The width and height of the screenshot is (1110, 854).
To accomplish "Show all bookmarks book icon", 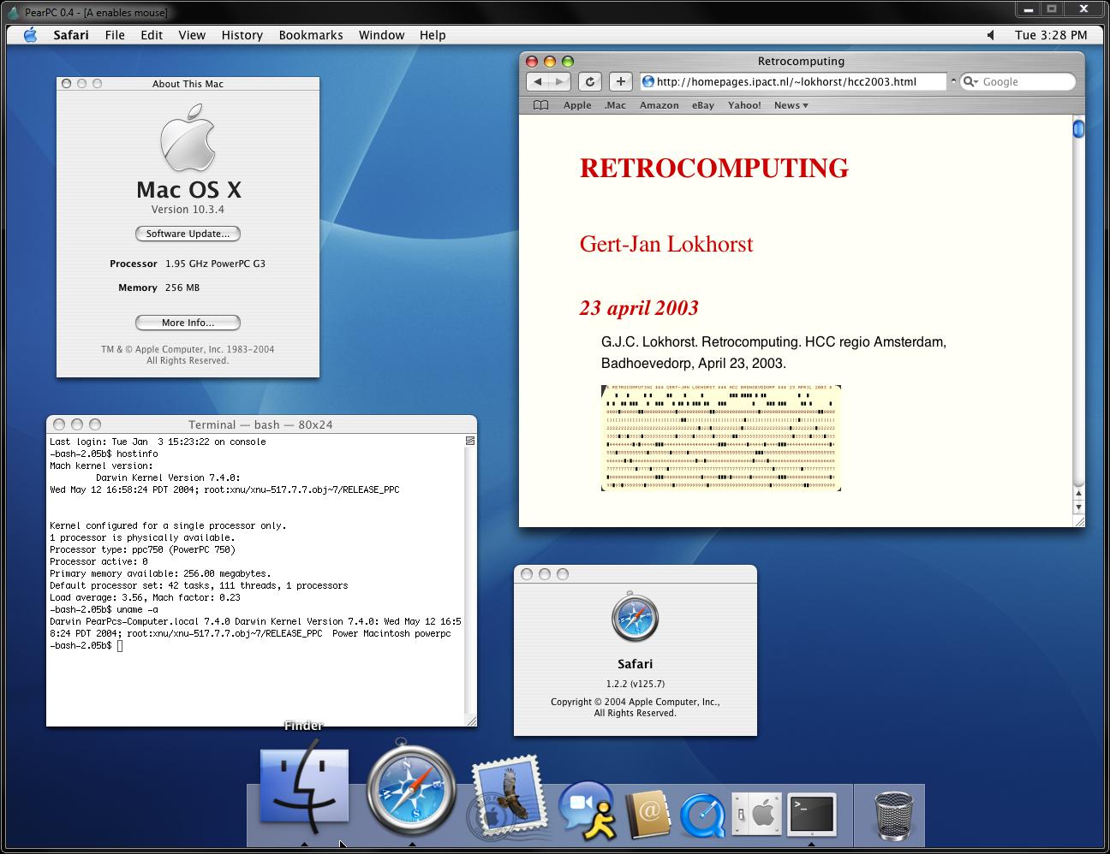I will pyautogui.click(x=540, y=105).
